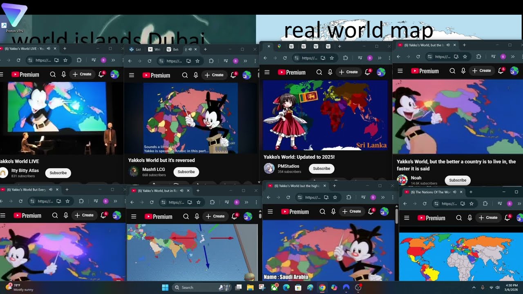523x294 pixels.
Task: Reload page in the Nations Of The World window
Action: pos(425,203)
